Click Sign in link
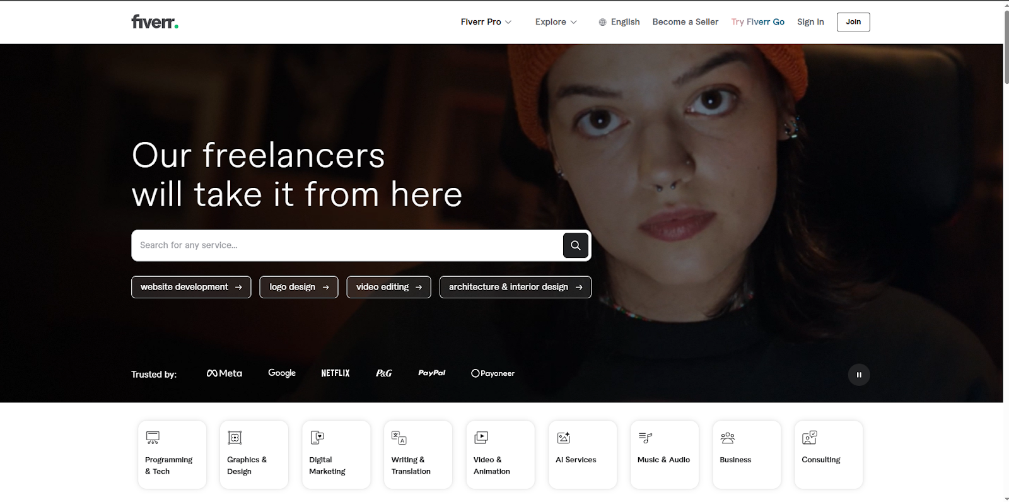 point(810,22)
